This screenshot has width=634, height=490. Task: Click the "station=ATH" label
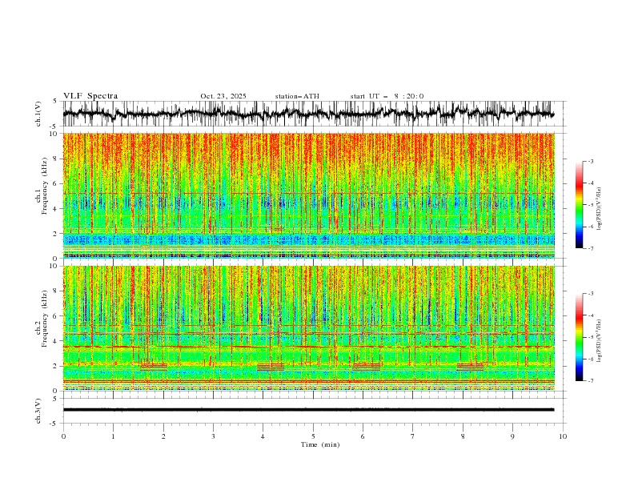297,96
